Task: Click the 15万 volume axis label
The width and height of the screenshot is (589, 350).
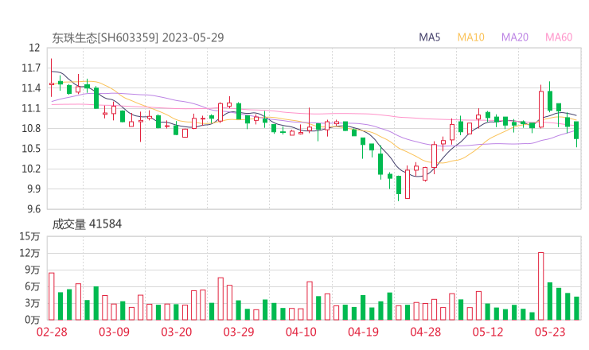Action: (x=30, y=236)
